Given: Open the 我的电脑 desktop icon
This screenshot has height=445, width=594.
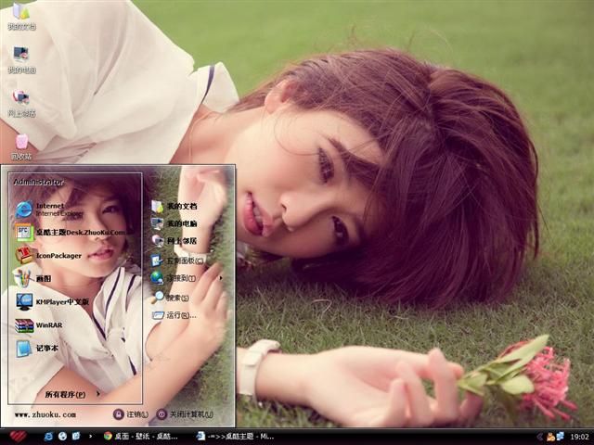Looking at the screenshot, I should [x=20, y=57].
